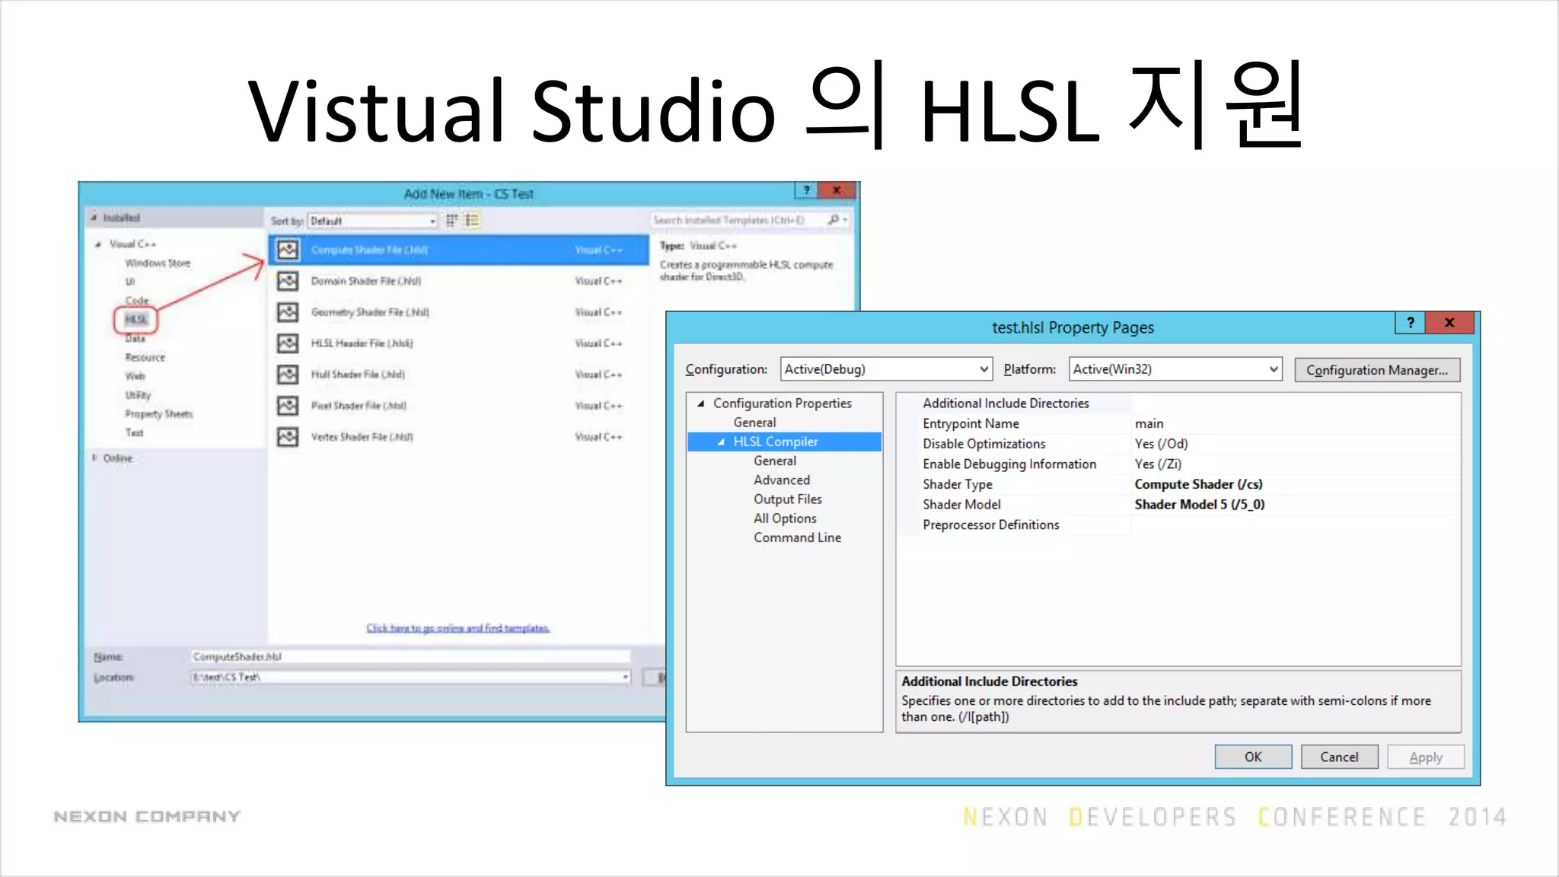Select the Domain Shader File (.hlsl) row
The image size is (1559, 877).
click(459, 281)
